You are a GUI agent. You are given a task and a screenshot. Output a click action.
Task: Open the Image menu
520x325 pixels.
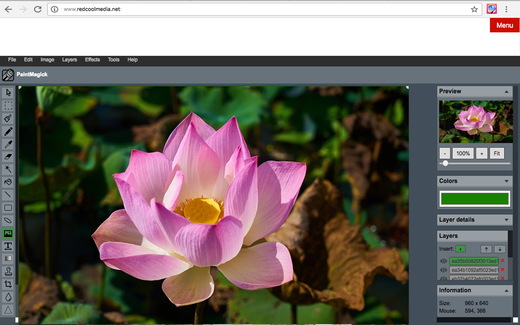pyautogui.click(x=48, y=60)
